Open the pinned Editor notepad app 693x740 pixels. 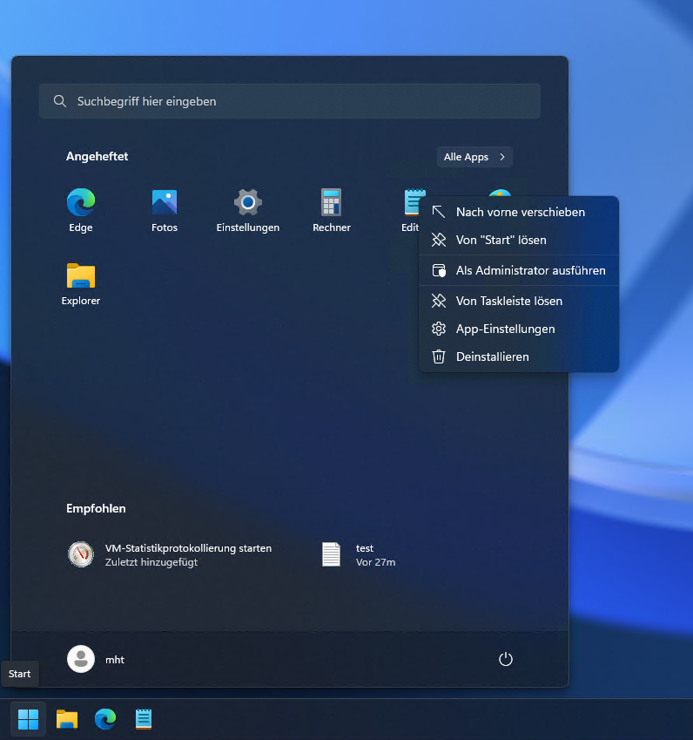coord(411,210)
